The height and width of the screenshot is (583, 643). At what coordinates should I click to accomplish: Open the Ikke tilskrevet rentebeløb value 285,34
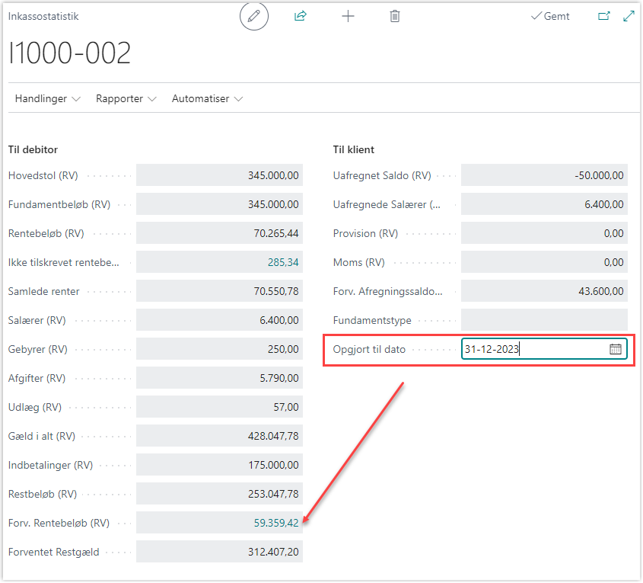(283, 263)
